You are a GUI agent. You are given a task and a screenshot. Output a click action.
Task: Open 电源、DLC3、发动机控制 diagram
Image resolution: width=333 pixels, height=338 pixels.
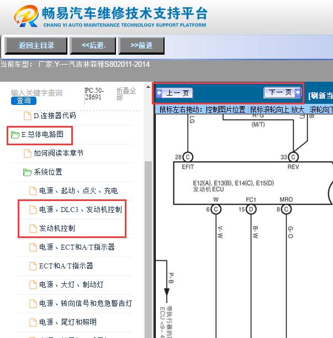pos(81,209)
